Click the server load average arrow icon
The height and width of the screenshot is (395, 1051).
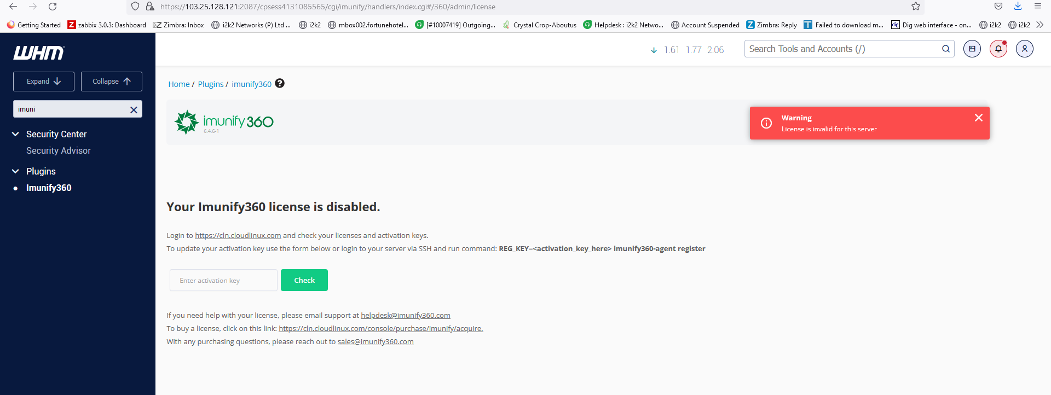click(x=654, y=50)
